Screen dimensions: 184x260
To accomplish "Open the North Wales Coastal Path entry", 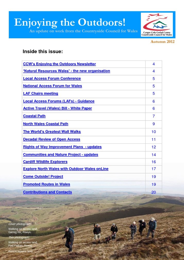I will 46,124.
